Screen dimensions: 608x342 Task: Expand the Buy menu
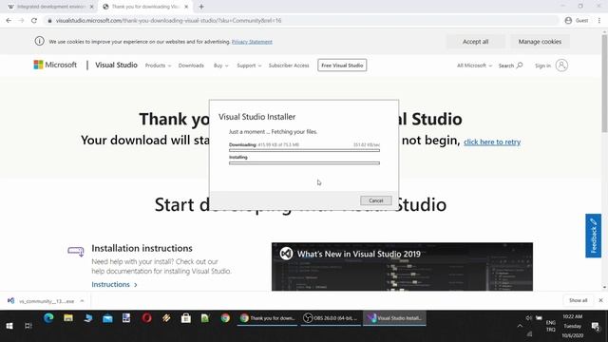[x=220, y=66]
